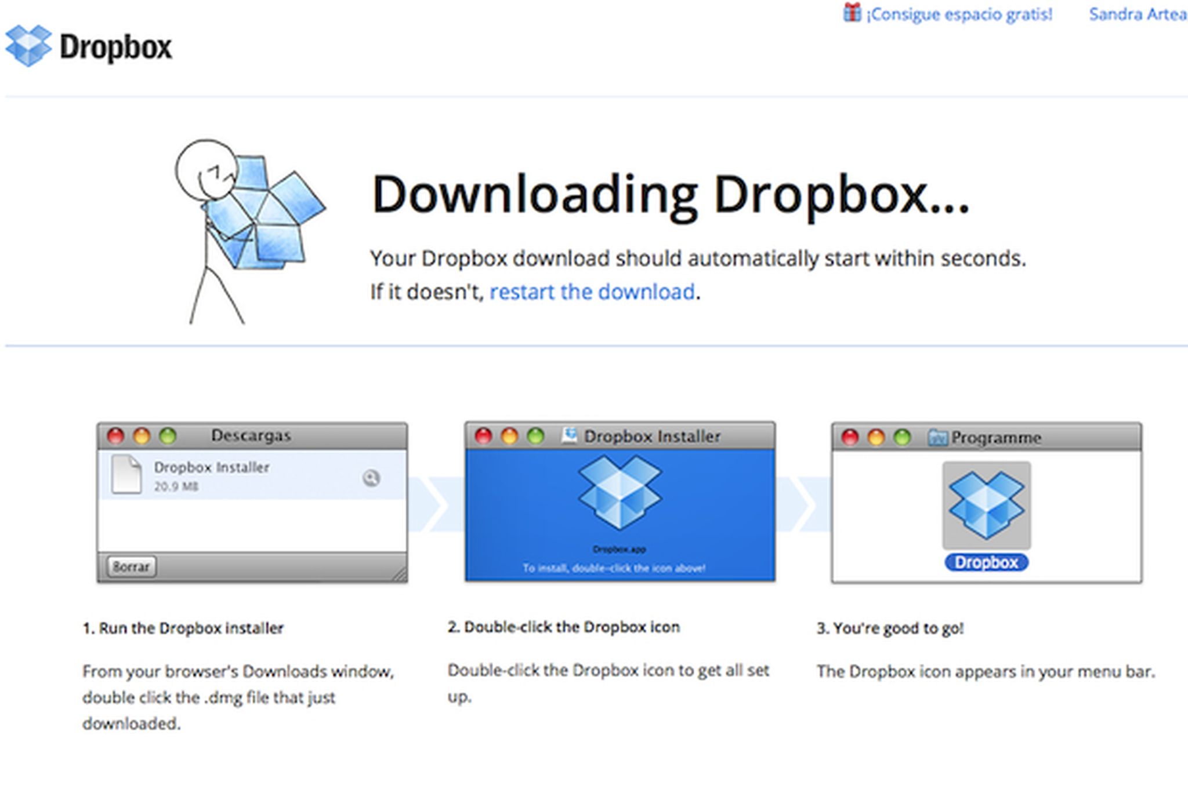The image size is (1188, 789).
Task: Click the yellow minimize button in step 2 window
Action: point(509,436)
